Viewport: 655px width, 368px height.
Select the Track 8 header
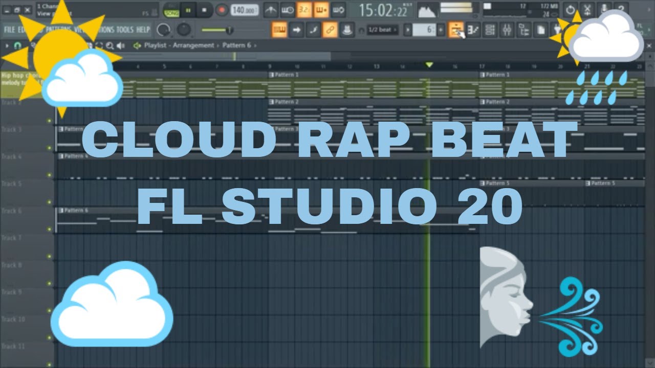coord(27,273)
